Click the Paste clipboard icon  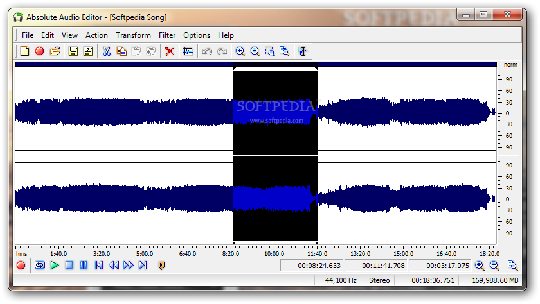point(137,51)
